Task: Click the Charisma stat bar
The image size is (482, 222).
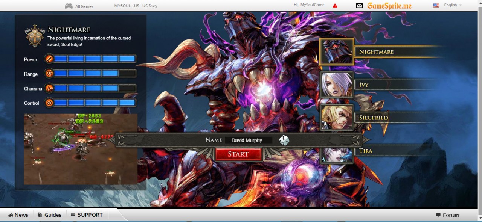Action: tap(95, 88)
